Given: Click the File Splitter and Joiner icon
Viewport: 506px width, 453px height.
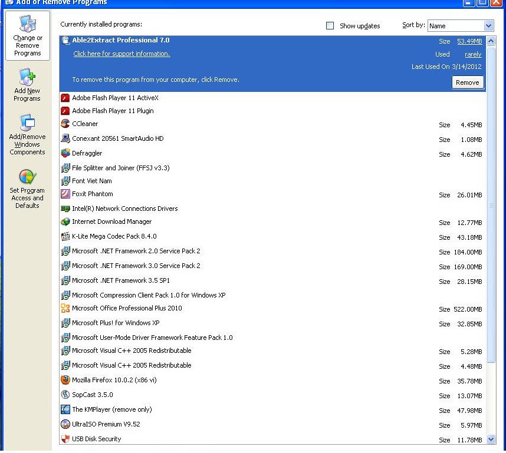Looking at the screenshot, I should pyautogui.click(x=65, y=168).
